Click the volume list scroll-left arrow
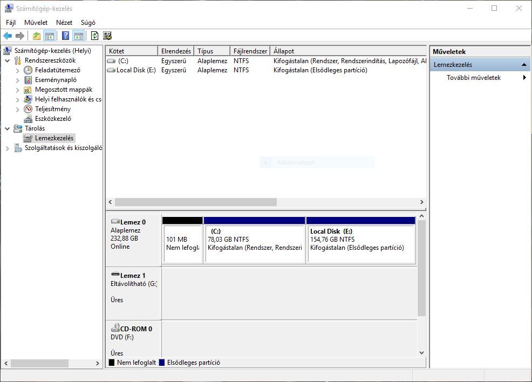The image size is (532, 382). tap(110, 202)
